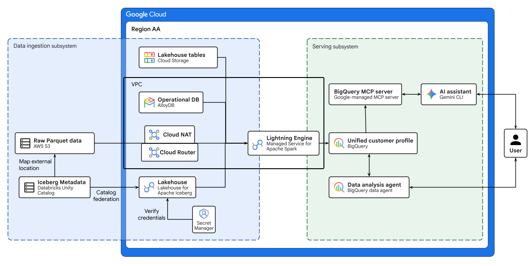
Task: Click the Unified customer profile title
Action: pyautogui.click(x=380, y=141)
